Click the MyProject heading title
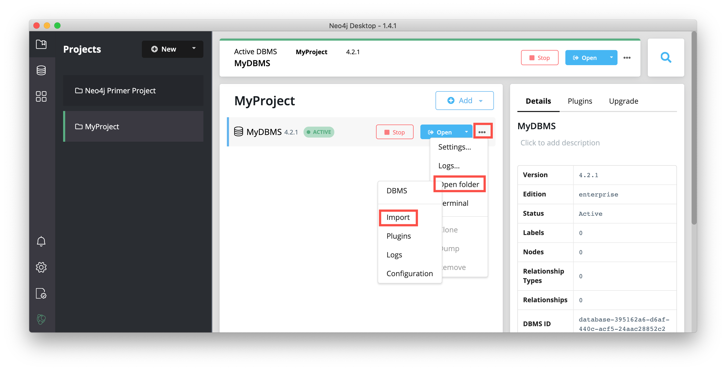Image resolution: width=726 pixels, height=371 pixels. pos(264,101)
